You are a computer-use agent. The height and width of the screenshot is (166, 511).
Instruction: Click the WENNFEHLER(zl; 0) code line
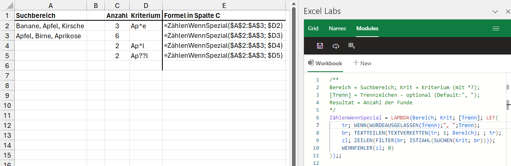point(368,148)
